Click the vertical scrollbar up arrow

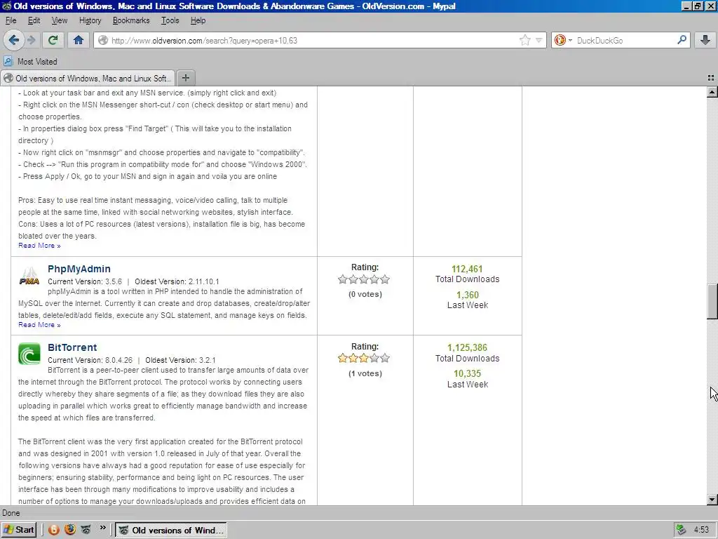[x=712, y=92]
